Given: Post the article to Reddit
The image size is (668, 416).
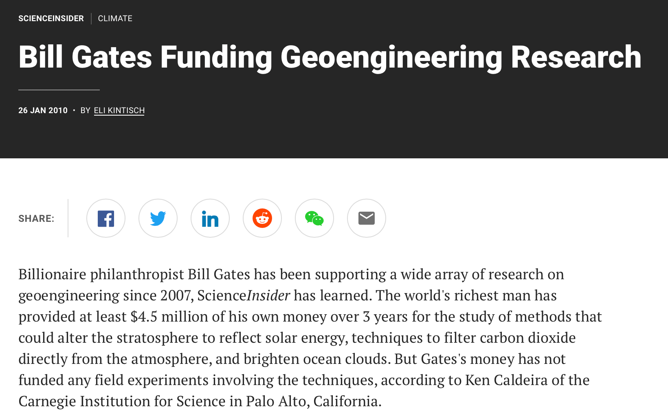Looking at the screenshot, I should (262, 218).
